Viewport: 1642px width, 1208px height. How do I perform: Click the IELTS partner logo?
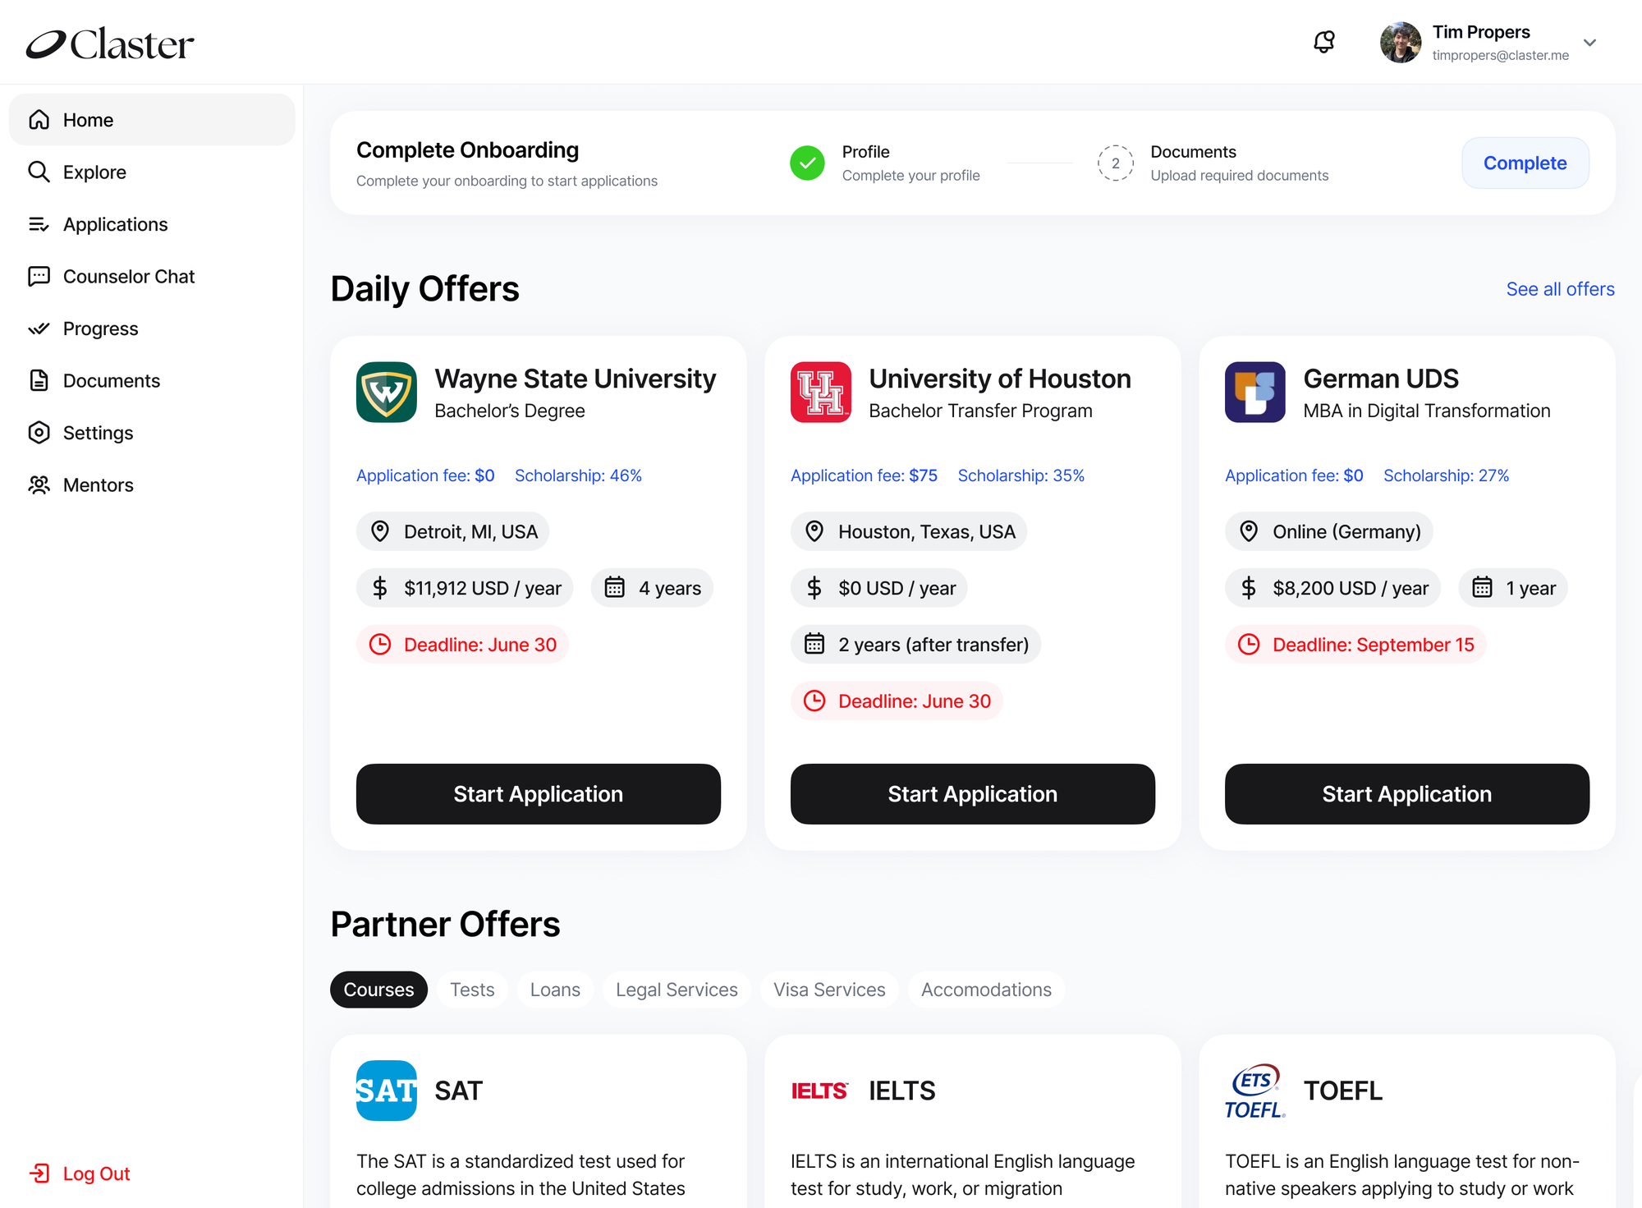[x=819, y=1091]
